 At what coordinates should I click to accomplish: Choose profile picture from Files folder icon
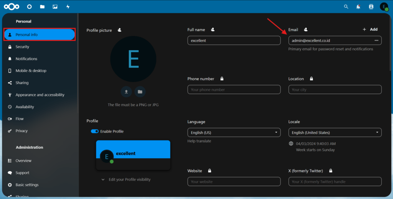tap(140, 92)
